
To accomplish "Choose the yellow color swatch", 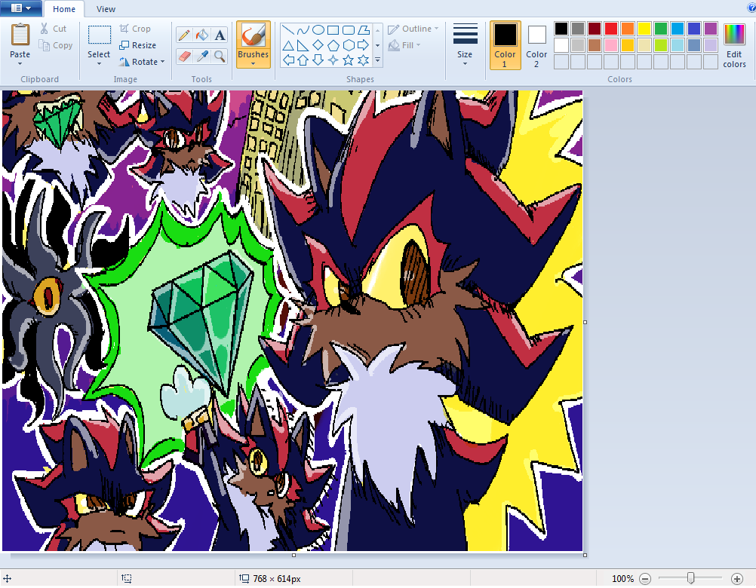I will coord(644,29).
